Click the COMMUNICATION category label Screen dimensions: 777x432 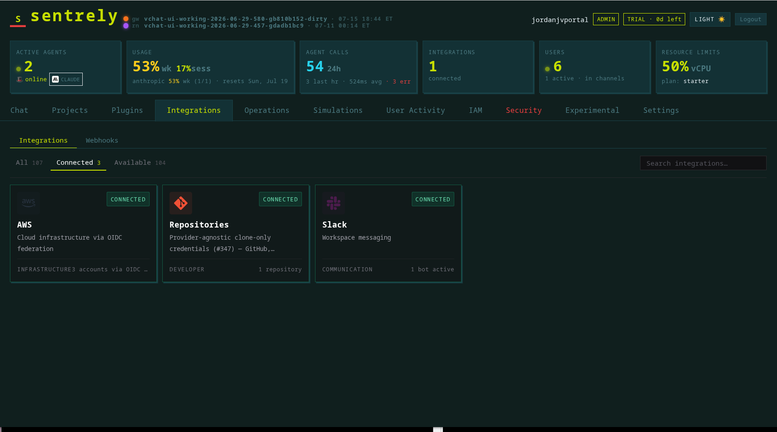pyautogui.click(x=347, y=269)
